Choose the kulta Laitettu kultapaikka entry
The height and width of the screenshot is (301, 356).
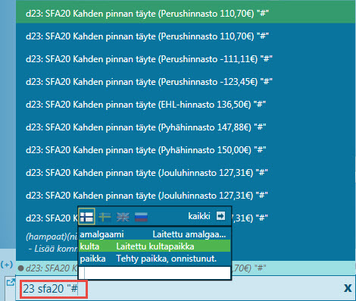(x=155, y=246)
